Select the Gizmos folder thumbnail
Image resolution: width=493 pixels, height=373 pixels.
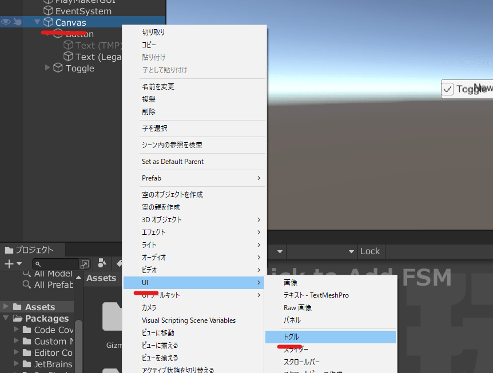click(113, 317)
